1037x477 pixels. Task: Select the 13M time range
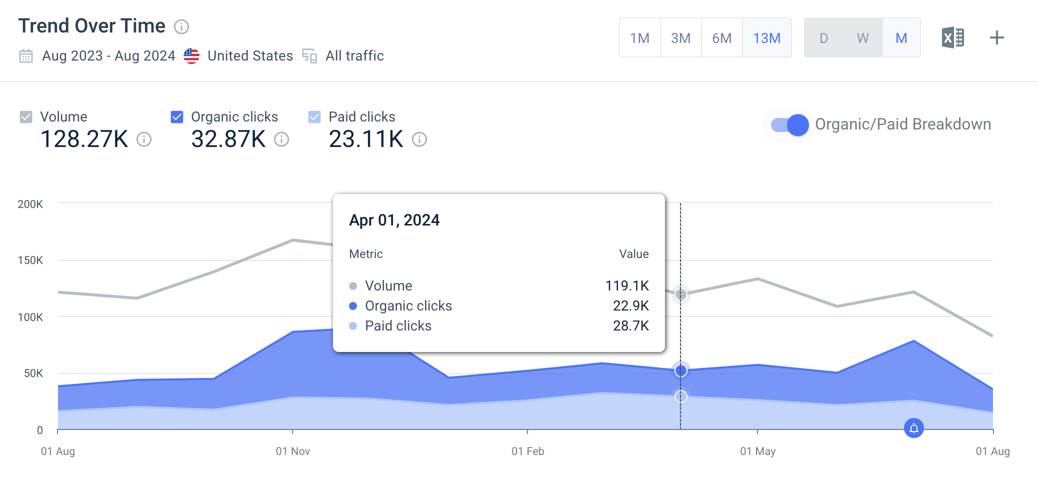767,38
